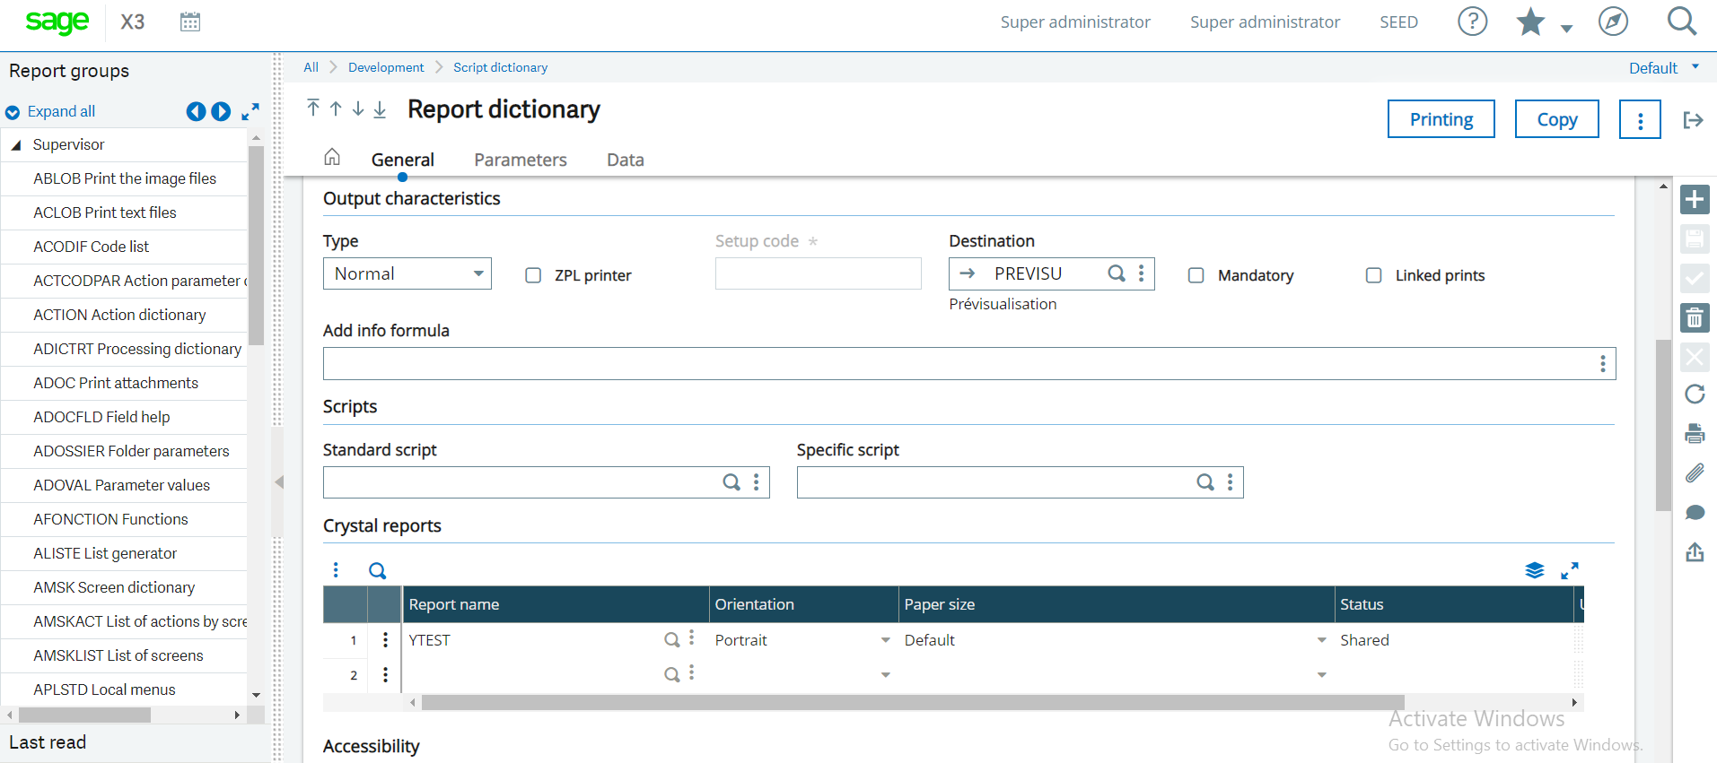Click the Share upload icon in right sidebar
Screen dimensions: 1717x763
click(x=1695, y=552)
